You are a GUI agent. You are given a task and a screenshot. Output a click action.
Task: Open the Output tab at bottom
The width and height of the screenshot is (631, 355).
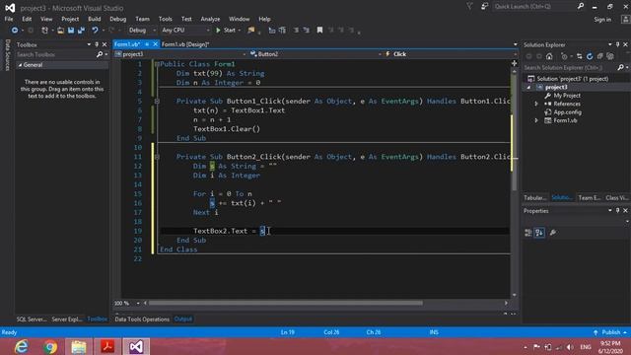(183, 319)
